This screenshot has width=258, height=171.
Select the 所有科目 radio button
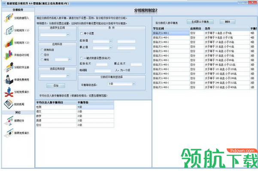tap(42, 50)
